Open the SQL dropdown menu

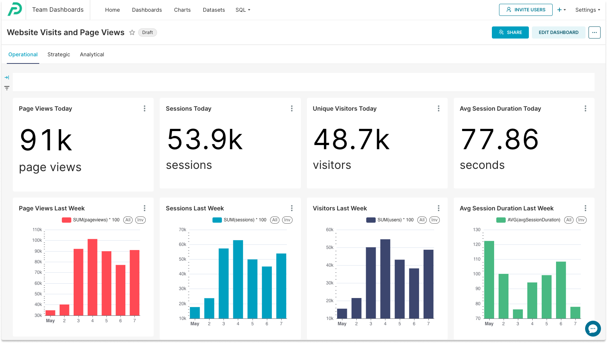click(x=243, y=10)
